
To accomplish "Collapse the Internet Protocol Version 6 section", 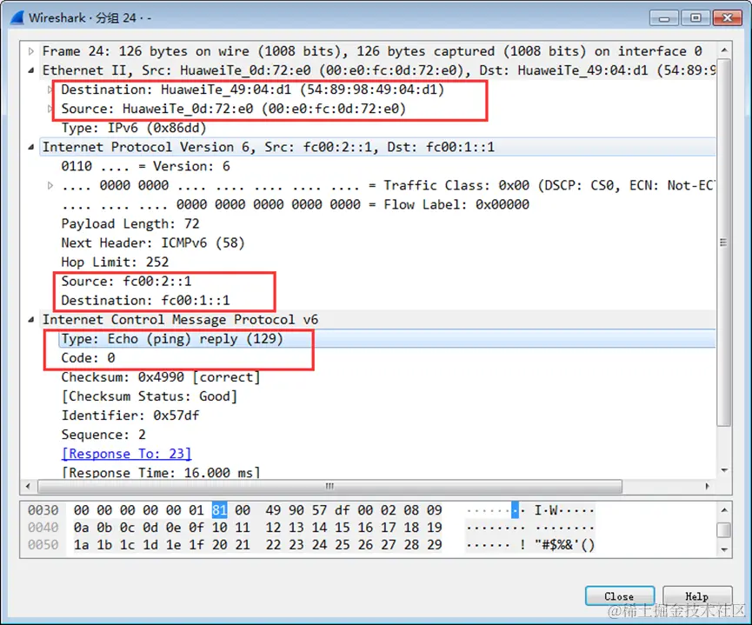I will [31, 147].
